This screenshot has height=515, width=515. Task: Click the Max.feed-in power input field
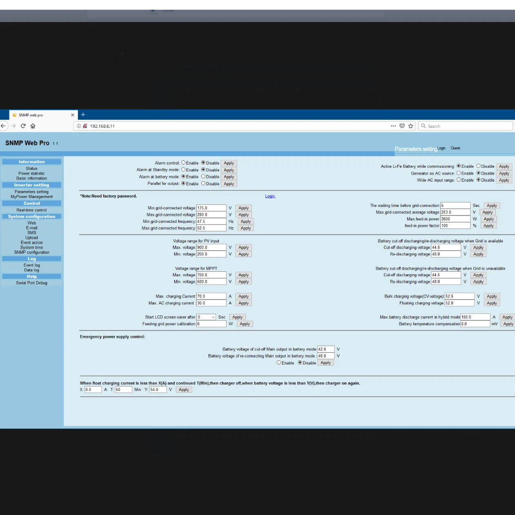tap(455, 219)
